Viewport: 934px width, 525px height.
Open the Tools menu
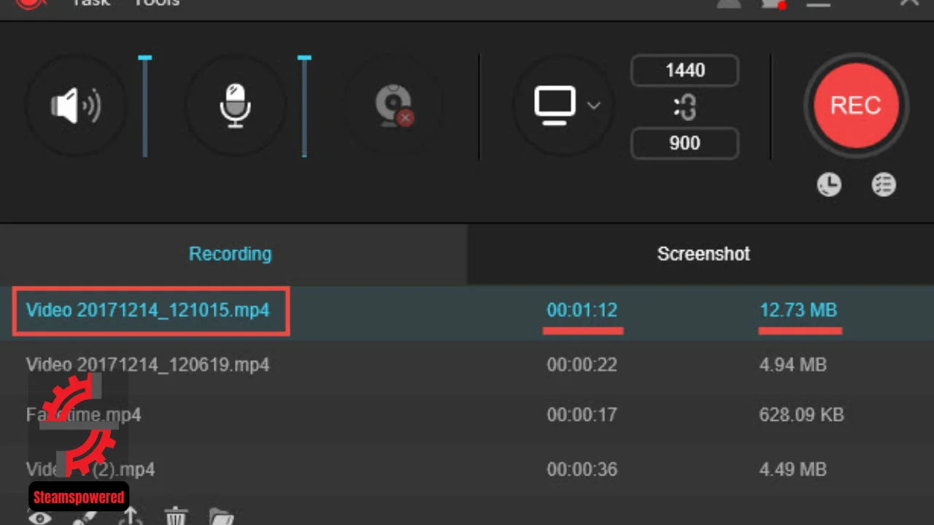pos(156,3)
